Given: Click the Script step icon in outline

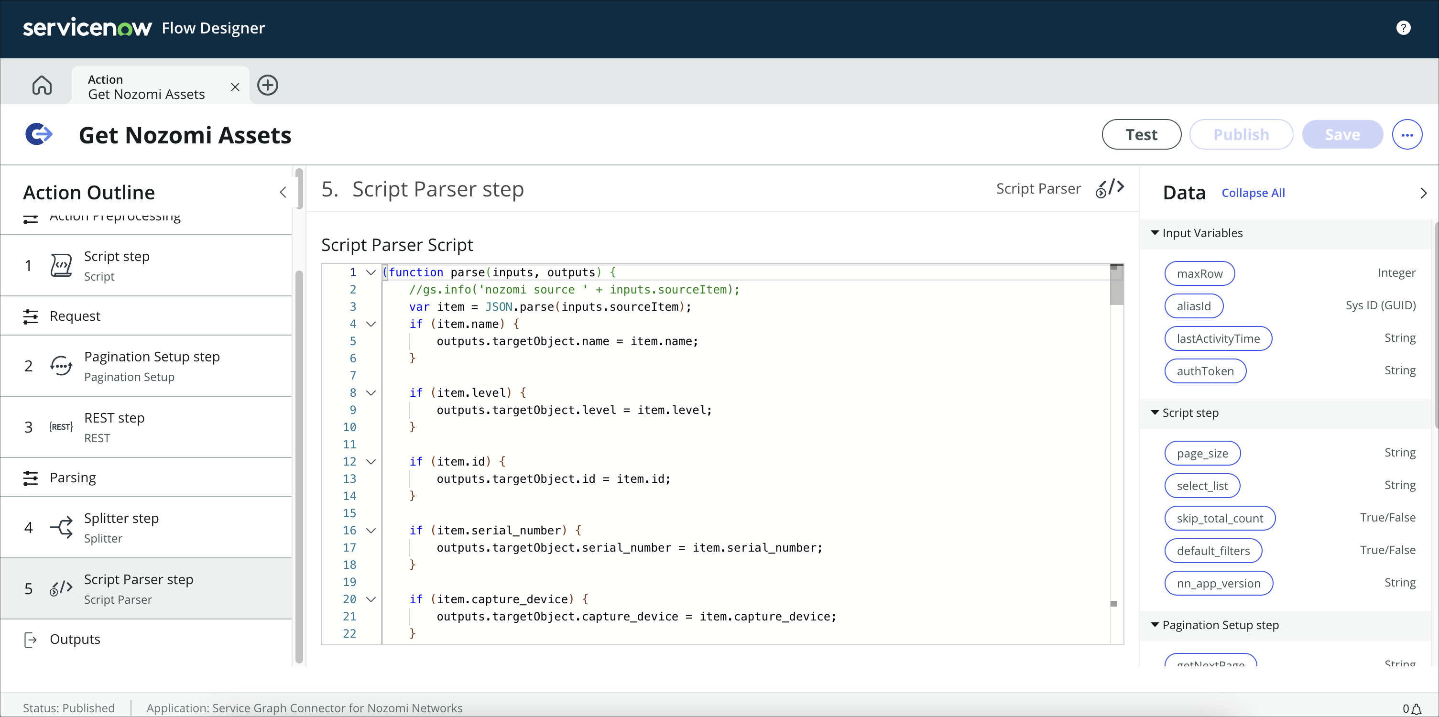Looking at the screenshot, I should tap(60, 264).
